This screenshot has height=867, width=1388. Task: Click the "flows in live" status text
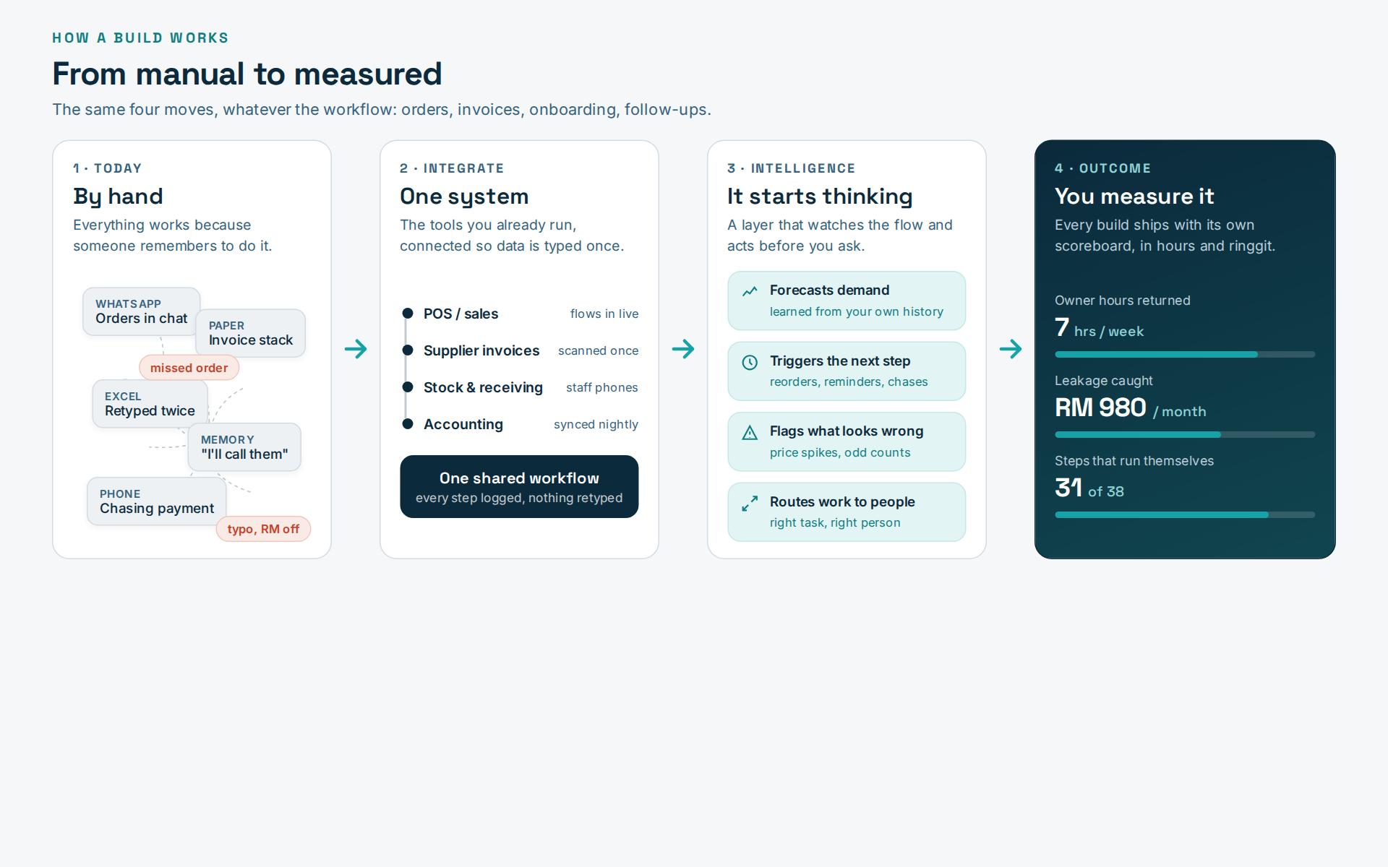pyautogui.click(x=604, y=314)
